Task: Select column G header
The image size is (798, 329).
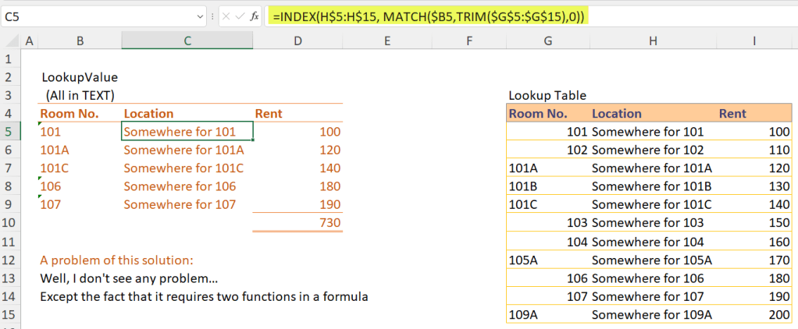Action: click(547, 41)
